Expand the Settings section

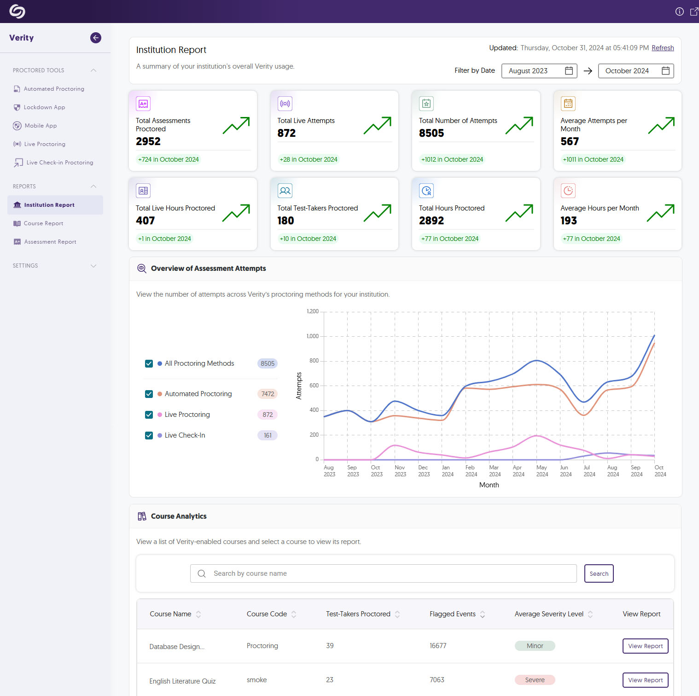pos(93,266)
